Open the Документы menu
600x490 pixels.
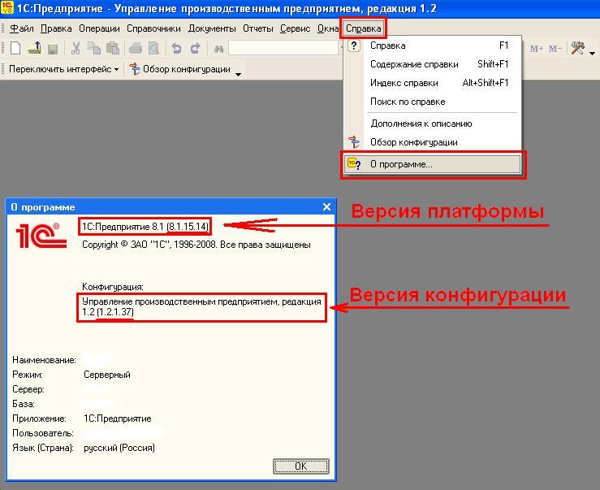pos(212,28)
